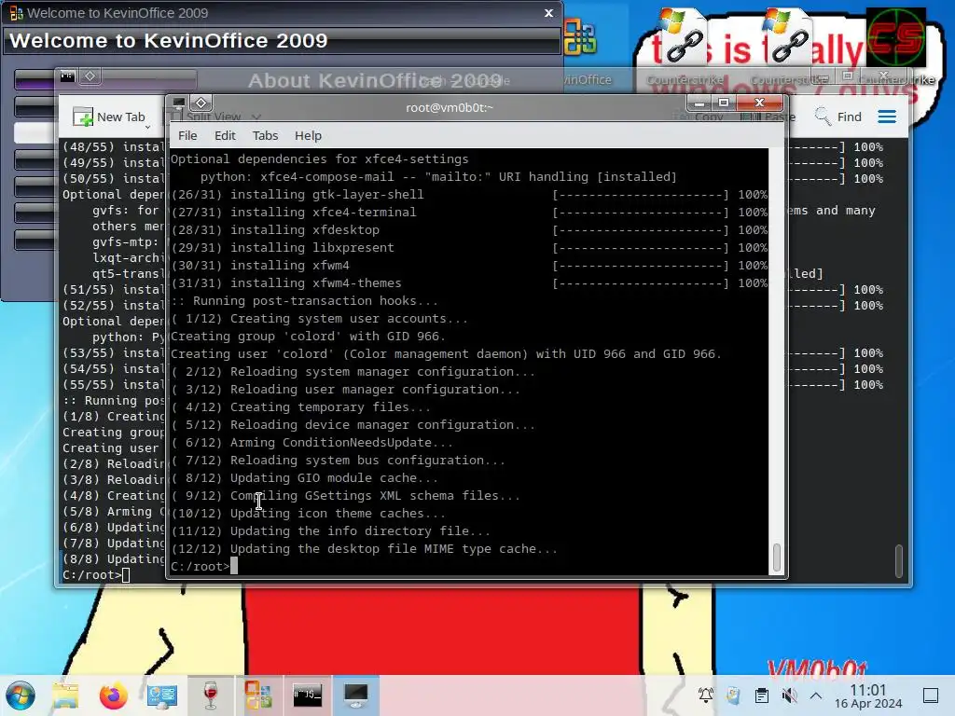Open the File menu in root@vm0b0t terminal
The width and height of the screenshot is (955, 716).
point(187,136)
